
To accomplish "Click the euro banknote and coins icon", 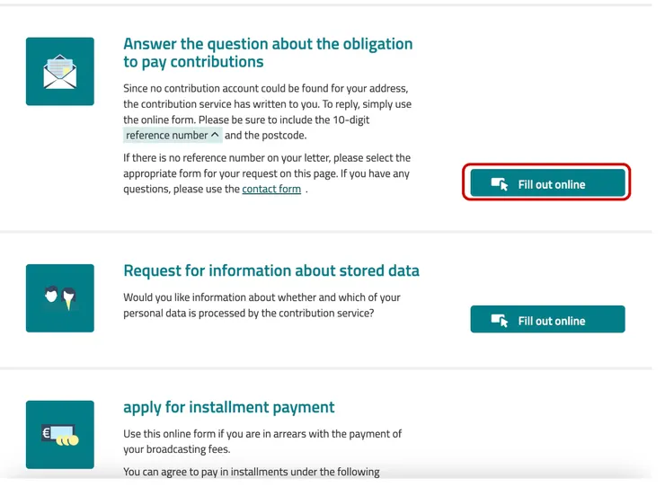I will pos(60,435).
